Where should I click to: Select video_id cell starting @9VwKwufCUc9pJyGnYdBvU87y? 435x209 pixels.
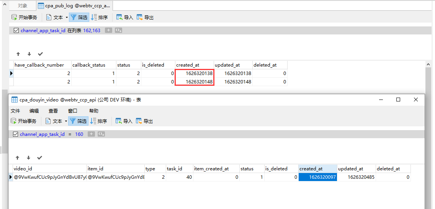[50, 177]
